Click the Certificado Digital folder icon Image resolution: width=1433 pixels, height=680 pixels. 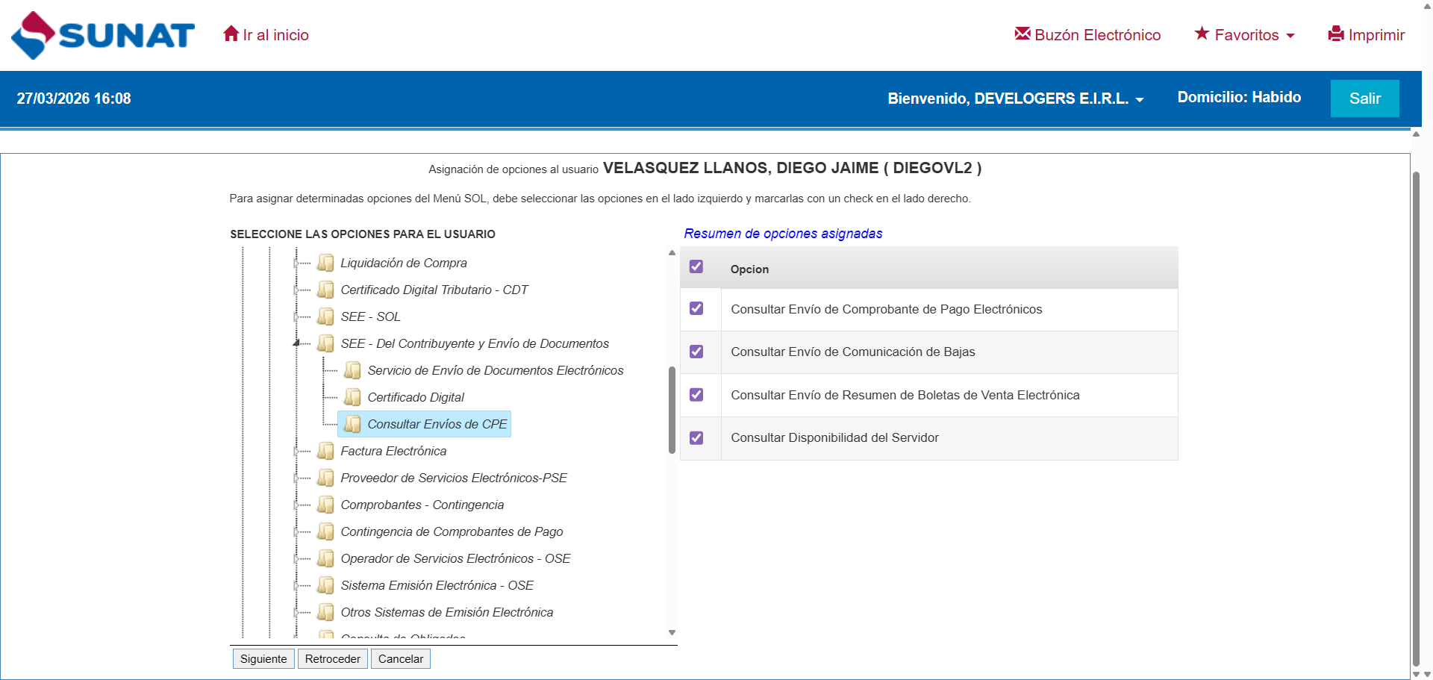(x=352, y=397)
